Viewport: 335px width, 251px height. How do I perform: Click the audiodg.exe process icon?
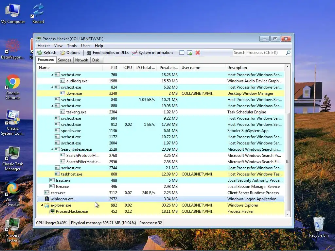[x=62, y=81]
